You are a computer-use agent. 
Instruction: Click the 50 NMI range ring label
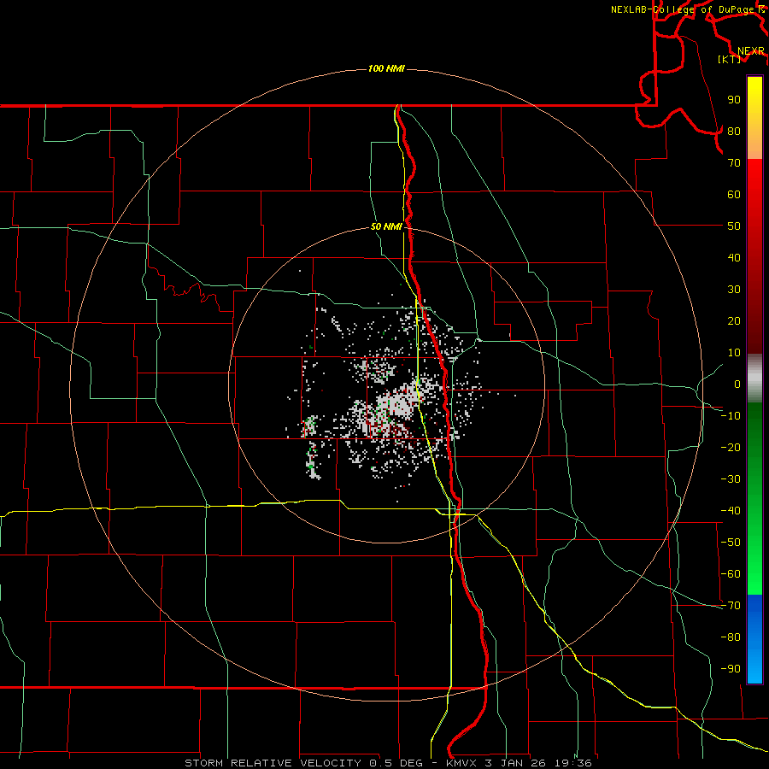[x=386, y=226]
